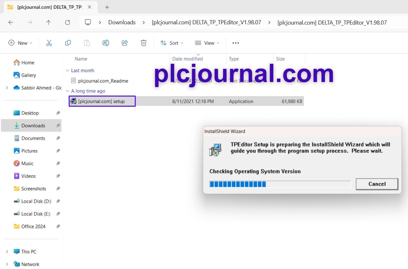Unpin Desktop from quick access
Image resolution: width=408 pixels, height=269 pixels.
click(58, 113)
